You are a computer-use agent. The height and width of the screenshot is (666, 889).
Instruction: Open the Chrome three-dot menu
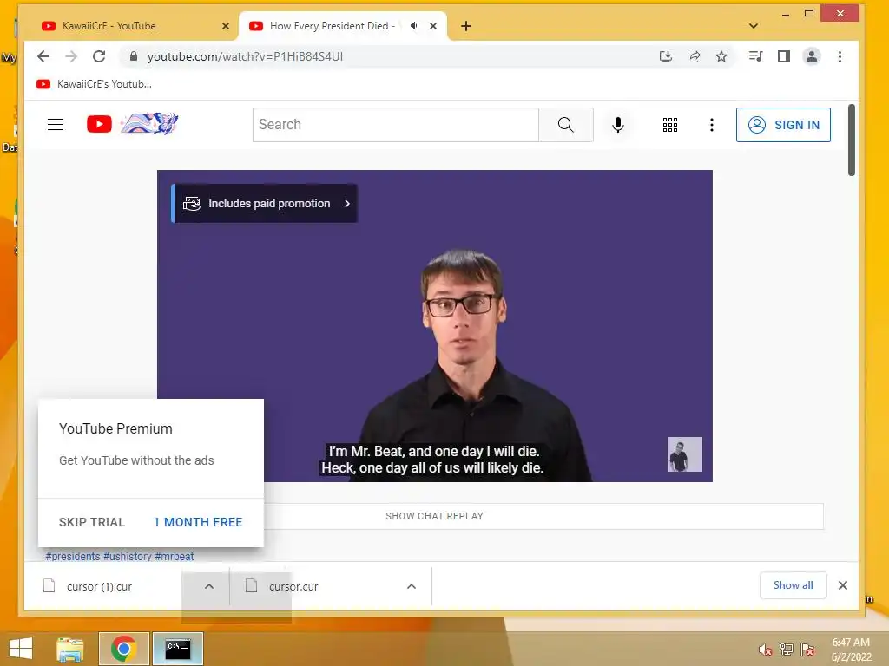(840, 56)
